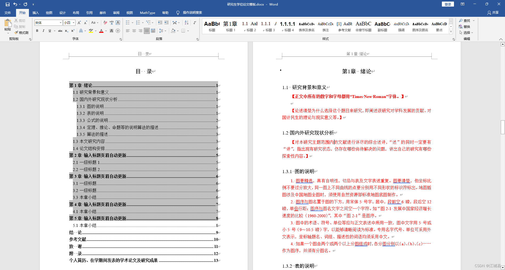Center align the text

click(x=134, y=31)
